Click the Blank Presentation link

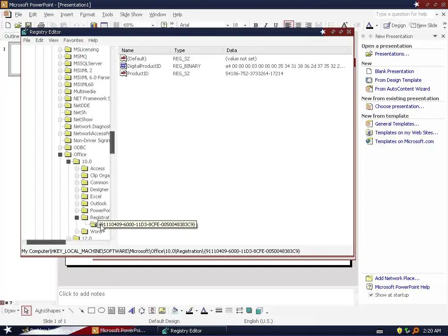click(x=394, y=71)
